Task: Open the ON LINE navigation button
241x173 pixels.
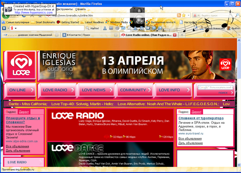Action: click(20, 90)
